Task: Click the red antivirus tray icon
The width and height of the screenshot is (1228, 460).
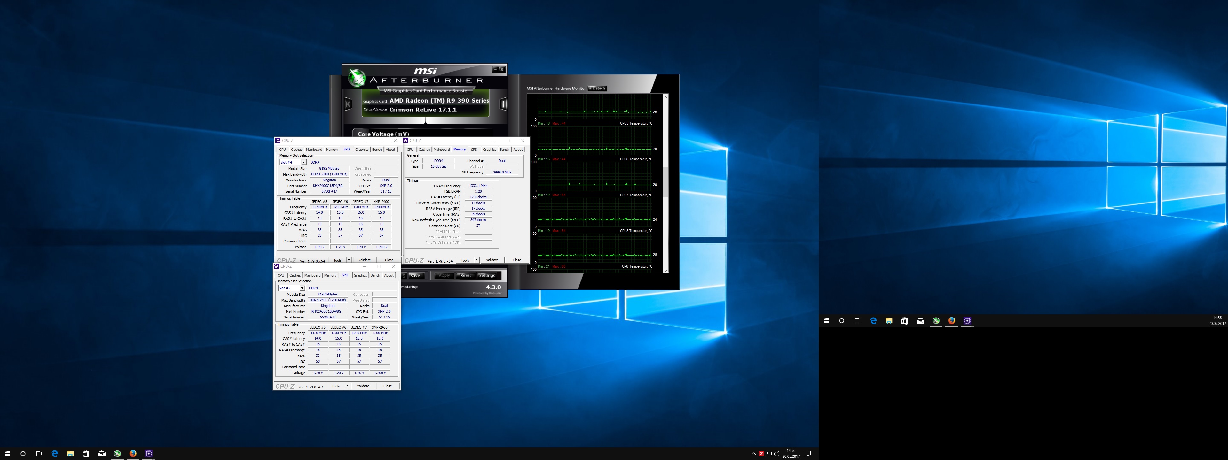Action: pyautogui.click(x=761, y=454)
